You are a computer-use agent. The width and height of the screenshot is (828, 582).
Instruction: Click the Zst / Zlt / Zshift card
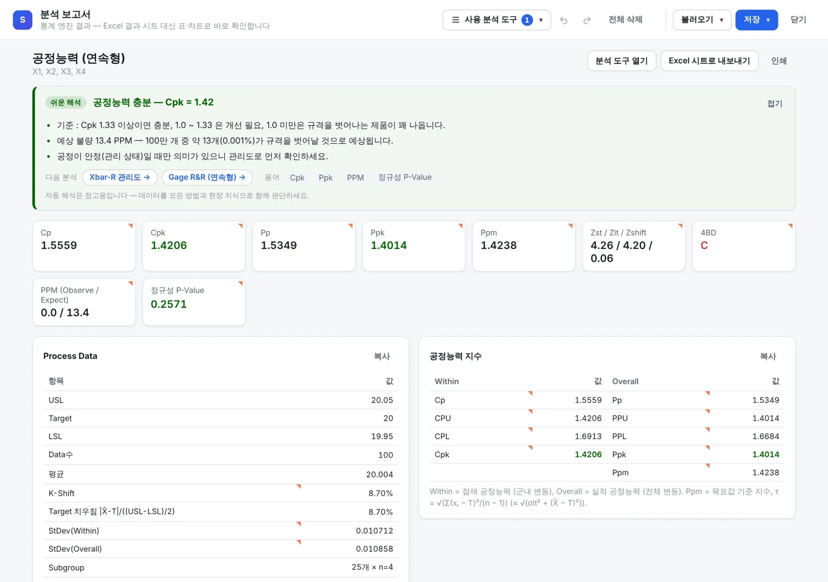[634, 246]
